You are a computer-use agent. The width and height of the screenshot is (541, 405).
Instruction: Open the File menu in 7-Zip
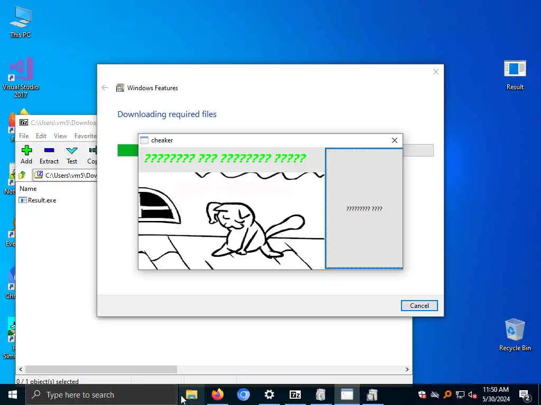(x=24, y=136)
